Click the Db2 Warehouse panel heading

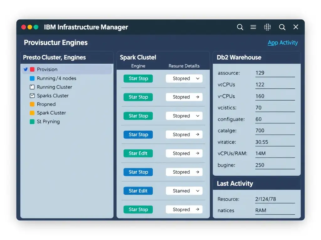[x=239, y=57]
